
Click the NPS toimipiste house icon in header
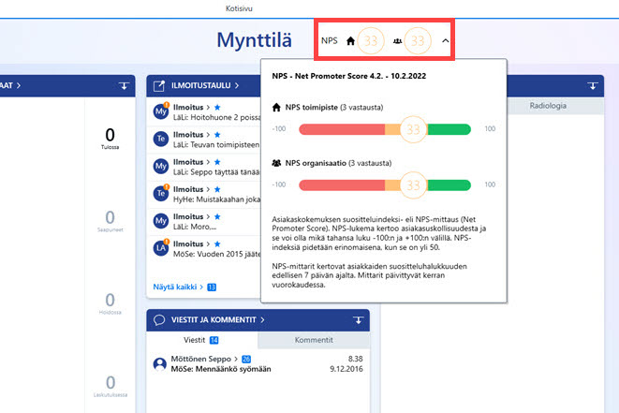click(x=350, y=40)
